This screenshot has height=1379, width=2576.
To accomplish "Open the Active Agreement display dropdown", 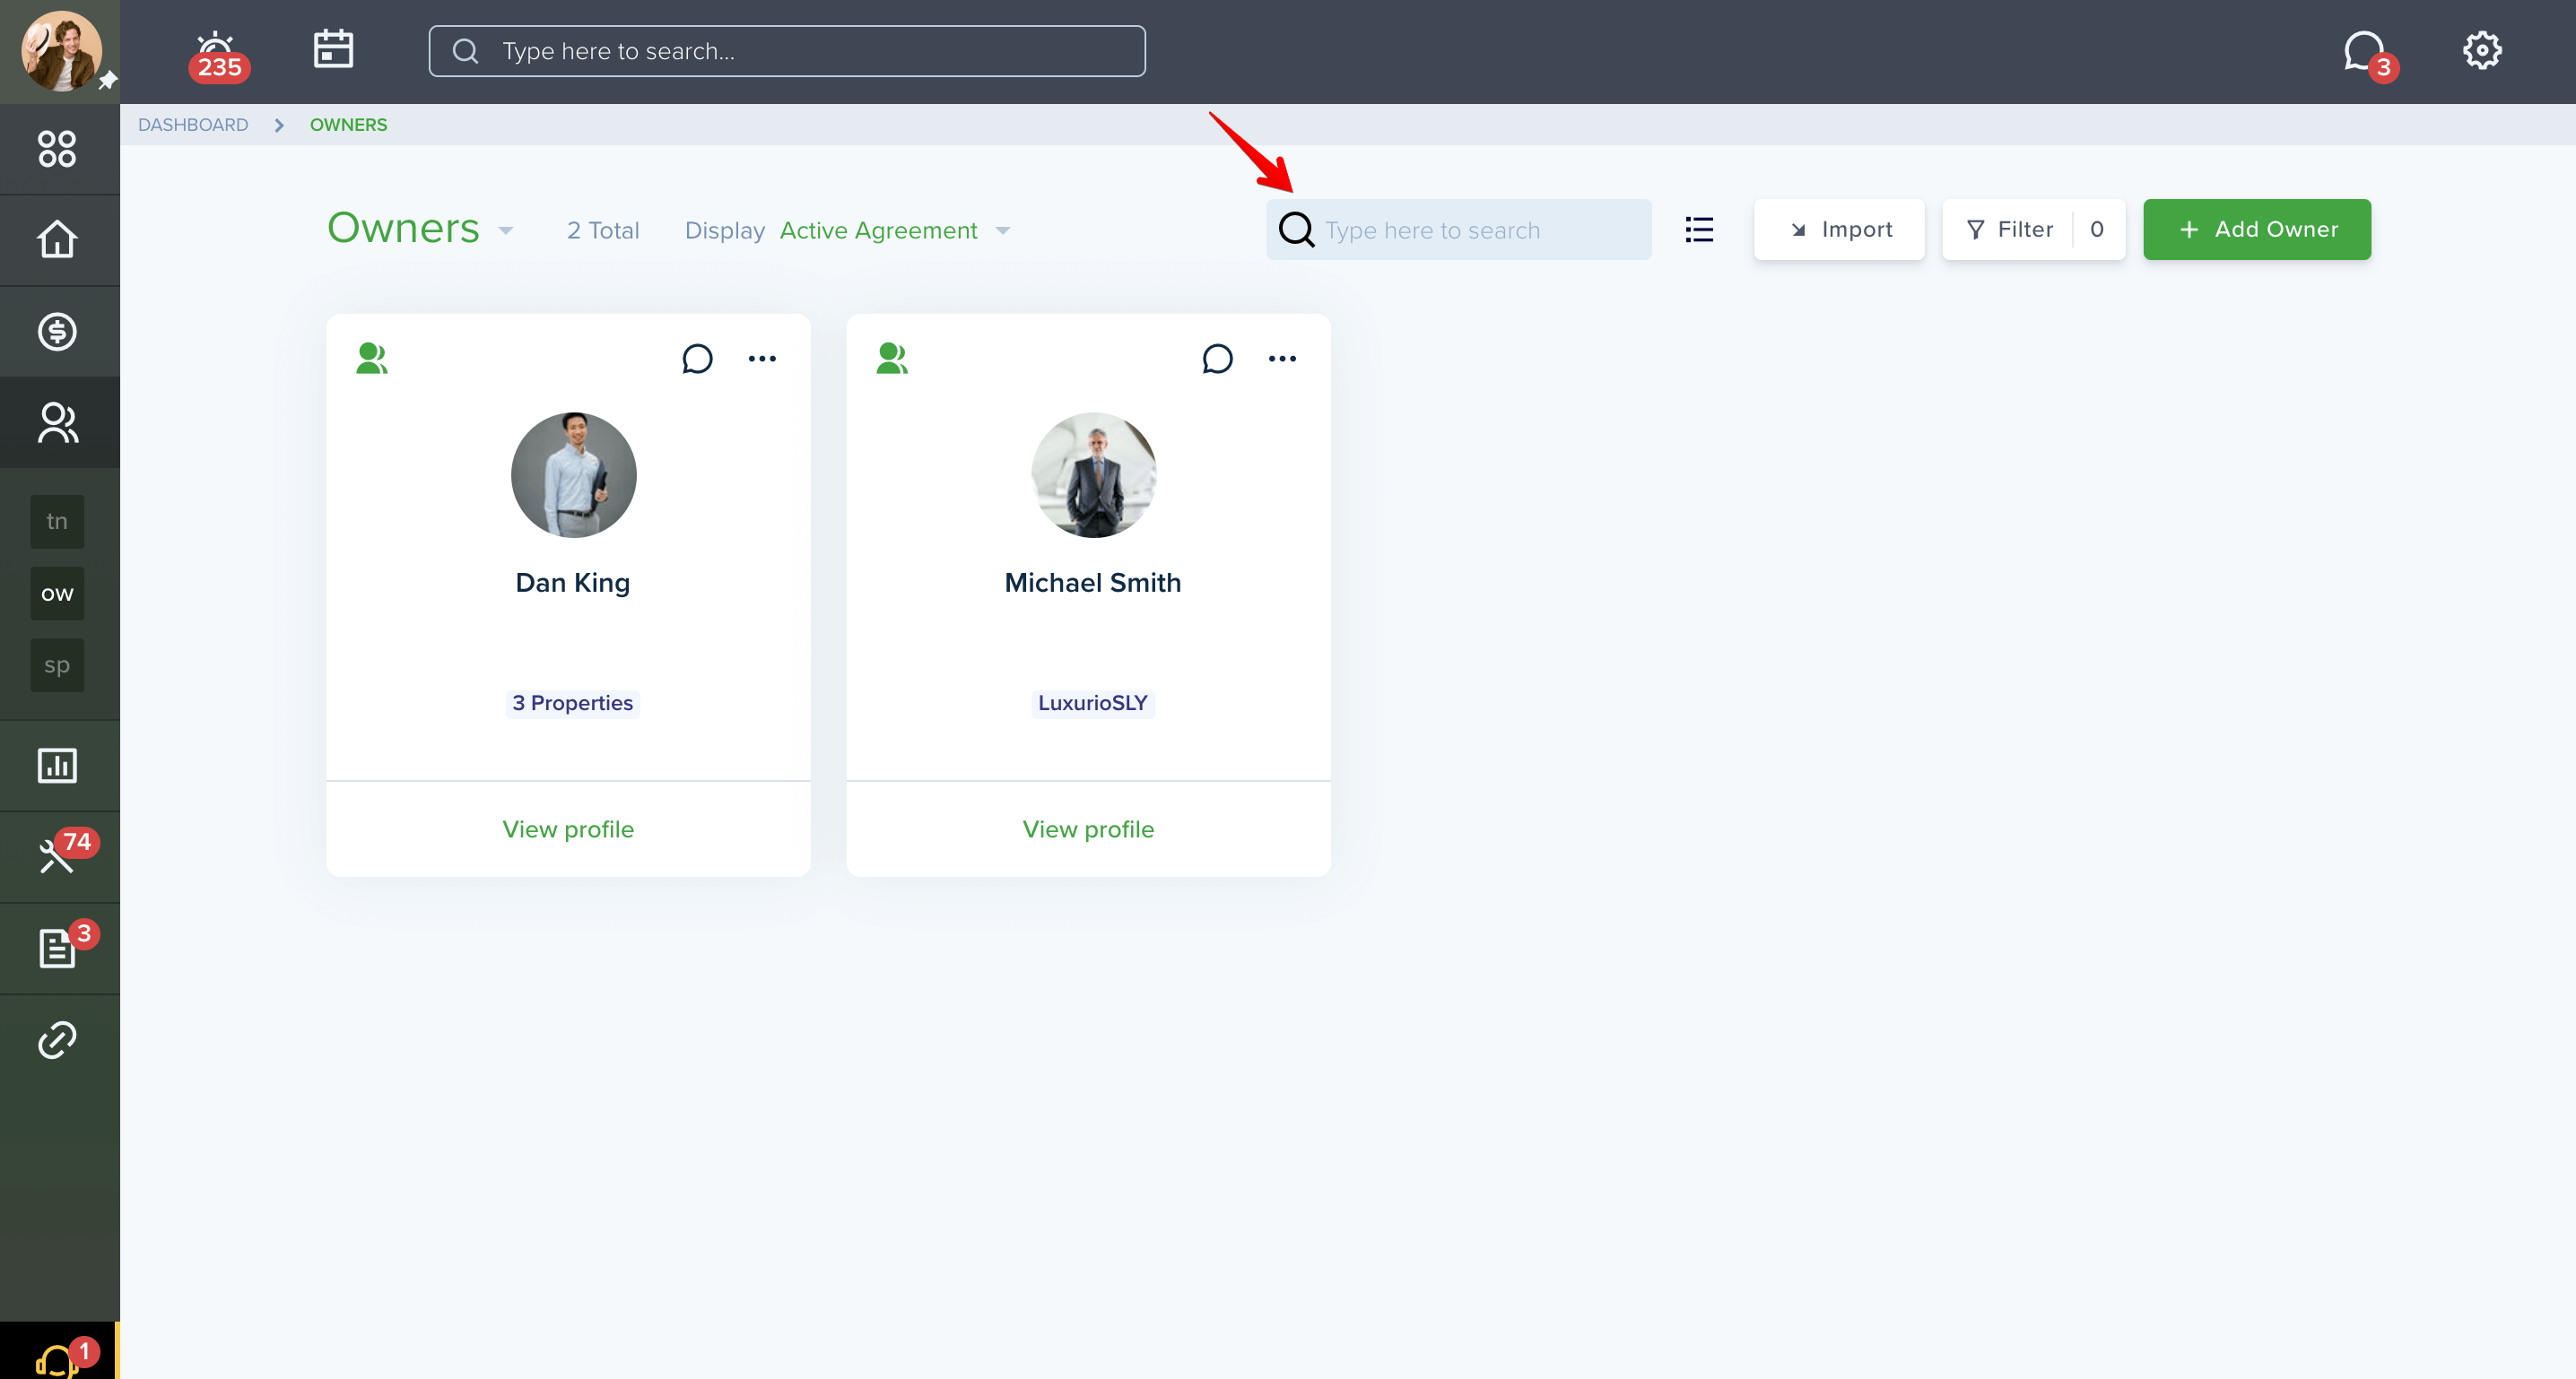I will coord(895,230).
